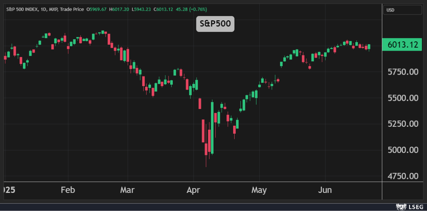Click the S&P500 label badge
Image resolution: width=427 pixels, height=211 pixels.
point(215,24)
